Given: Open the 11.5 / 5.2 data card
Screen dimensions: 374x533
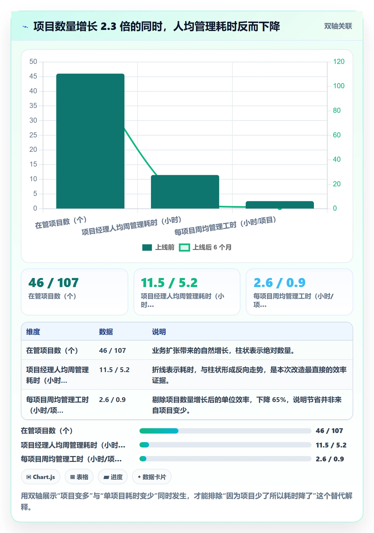Looking at the screenshot, I should coord(187,292).
